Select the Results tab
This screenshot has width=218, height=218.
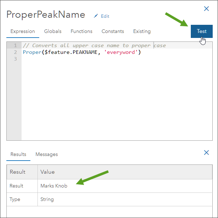(x=18, y=154)
